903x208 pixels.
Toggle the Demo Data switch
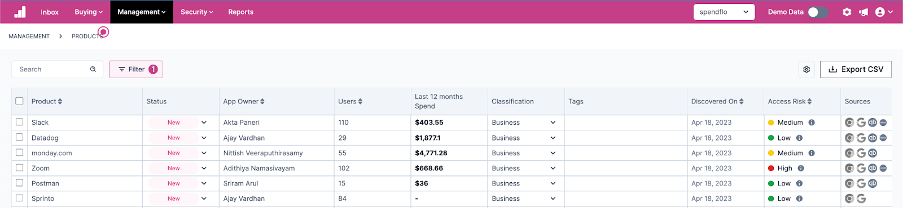[x=818, y=12]
